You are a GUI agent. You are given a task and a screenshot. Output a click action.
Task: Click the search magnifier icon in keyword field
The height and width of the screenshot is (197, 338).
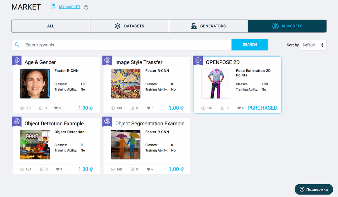pyautogui.click(x=17, y=45)
